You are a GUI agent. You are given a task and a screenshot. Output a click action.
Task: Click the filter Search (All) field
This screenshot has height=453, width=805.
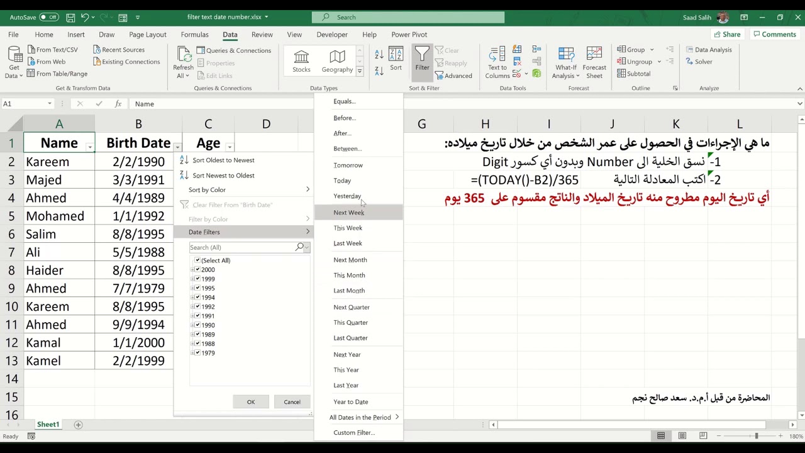pyautogui.click(x=250, y=247)
